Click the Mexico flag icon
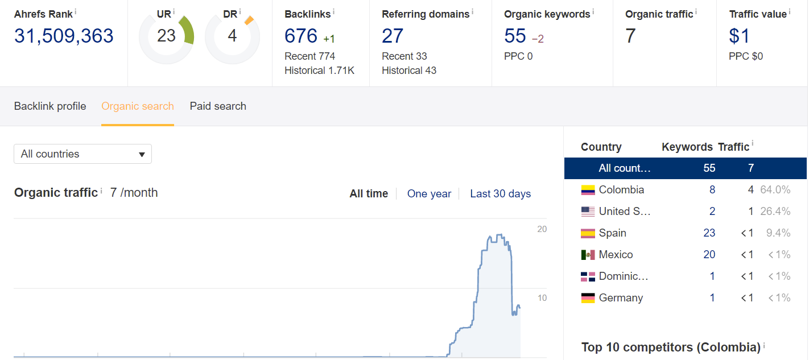809x360 pixels. click(x=588, y=255)
